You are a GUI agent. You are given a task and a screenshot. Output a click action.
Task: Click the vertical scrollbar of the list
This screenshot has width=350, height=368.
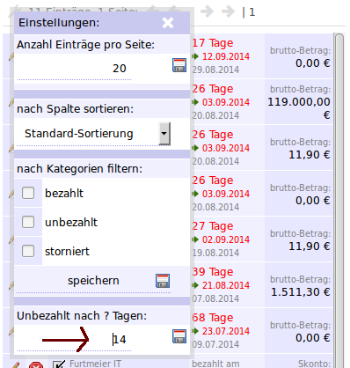(x=339, y=200)
